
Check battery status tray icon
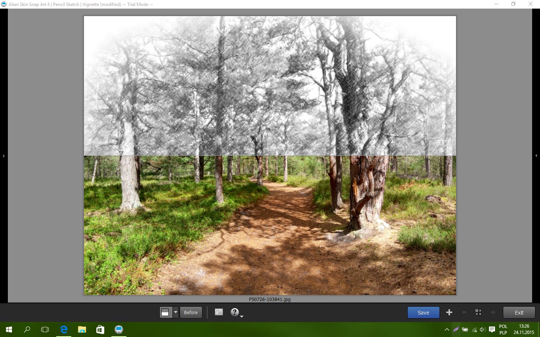465,330
